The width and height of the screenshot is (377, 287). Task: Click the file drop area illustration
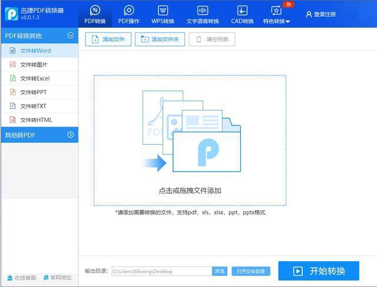191,131
